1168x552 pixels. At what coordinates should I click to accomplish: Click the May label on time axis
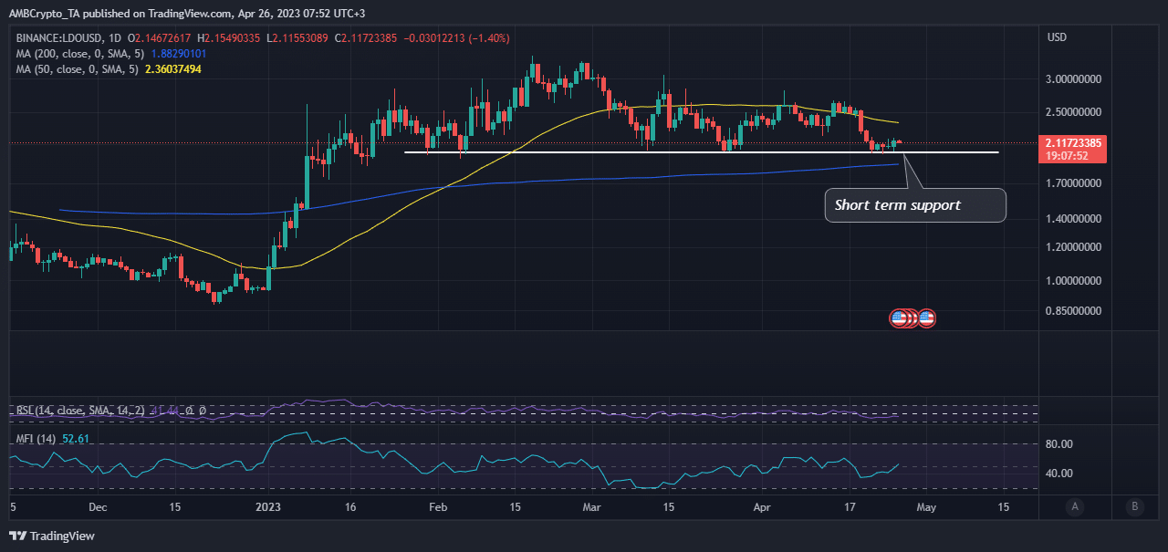[926, 506]
